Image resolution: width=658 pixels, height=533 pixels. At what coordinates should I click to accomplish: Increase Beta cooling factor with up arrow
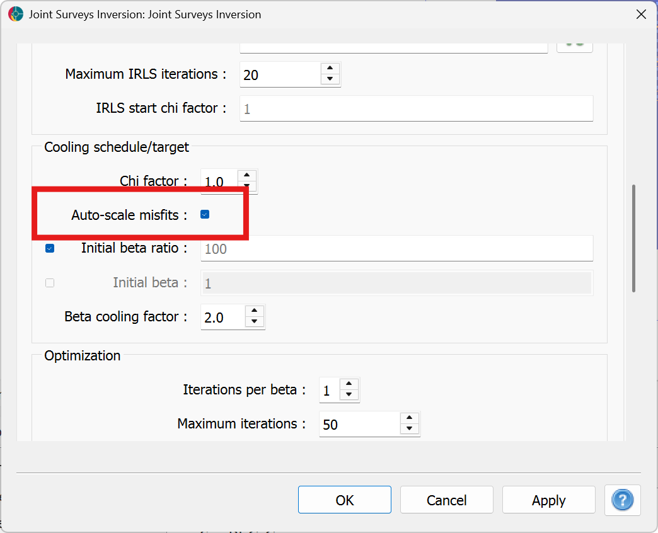point(254,311)
